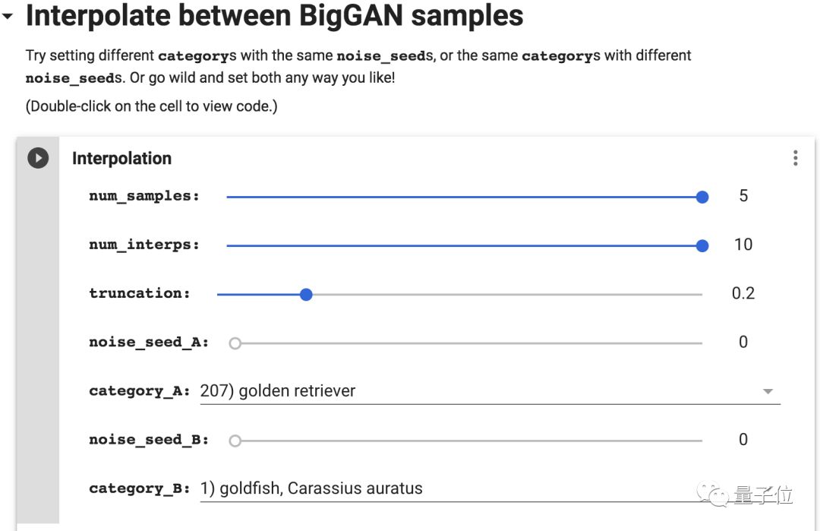Open the category_A dropdown arrow
The width and height of the screenshot is (820, 531).
pyautogui.click(x=768, y=391)
